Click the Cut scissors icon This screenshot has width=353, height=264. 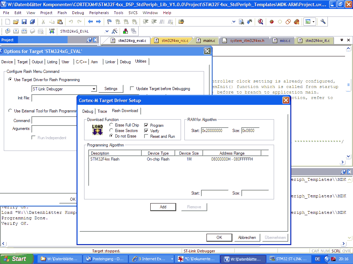(x=43, y=22)
